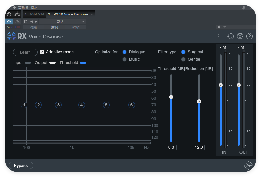Click threshold node 2
Screen dimensions: 261x177
coord(38,105)
